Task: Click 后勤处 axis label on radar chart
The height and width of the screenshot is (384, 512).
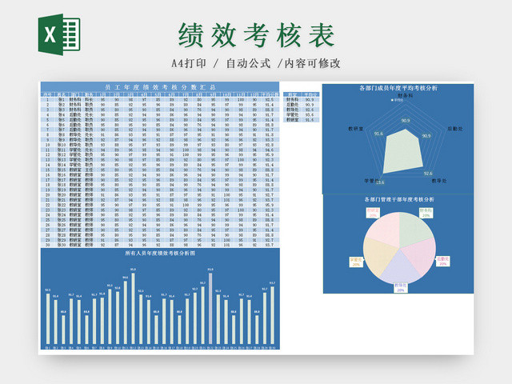Action: click(x=455, y=129)
